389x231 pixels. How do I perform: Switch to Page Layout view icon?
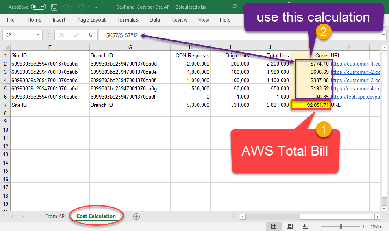(x=289, y=226)
